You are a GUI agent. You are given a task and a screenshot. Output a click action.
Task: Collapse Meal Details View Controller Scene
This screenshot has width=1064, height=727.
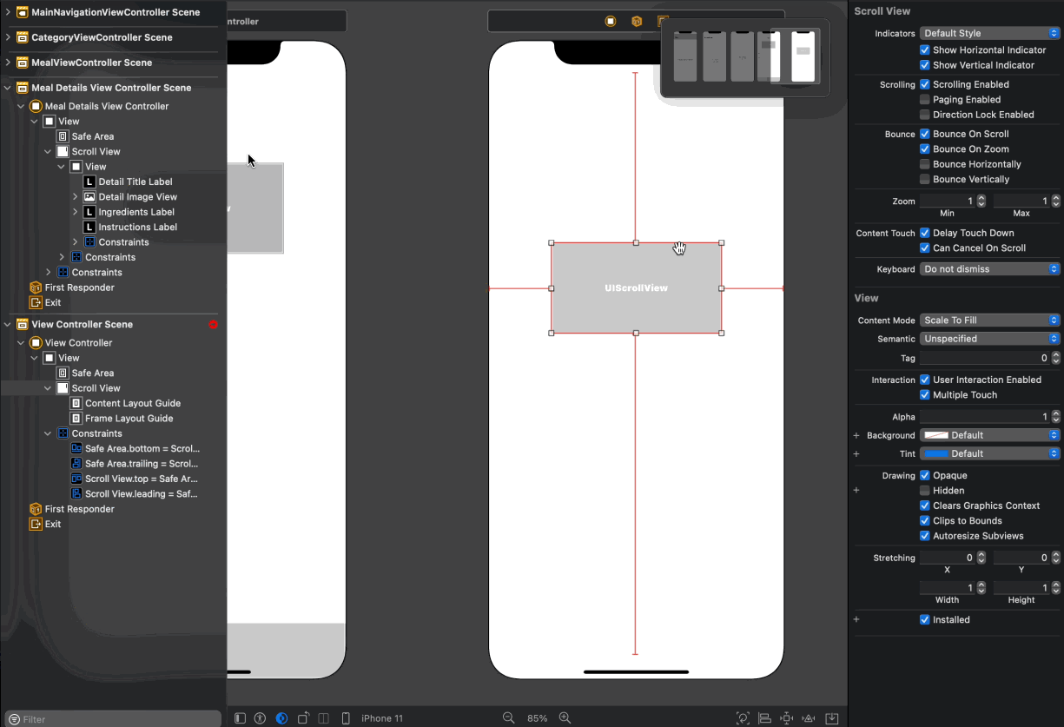(8, 88)
